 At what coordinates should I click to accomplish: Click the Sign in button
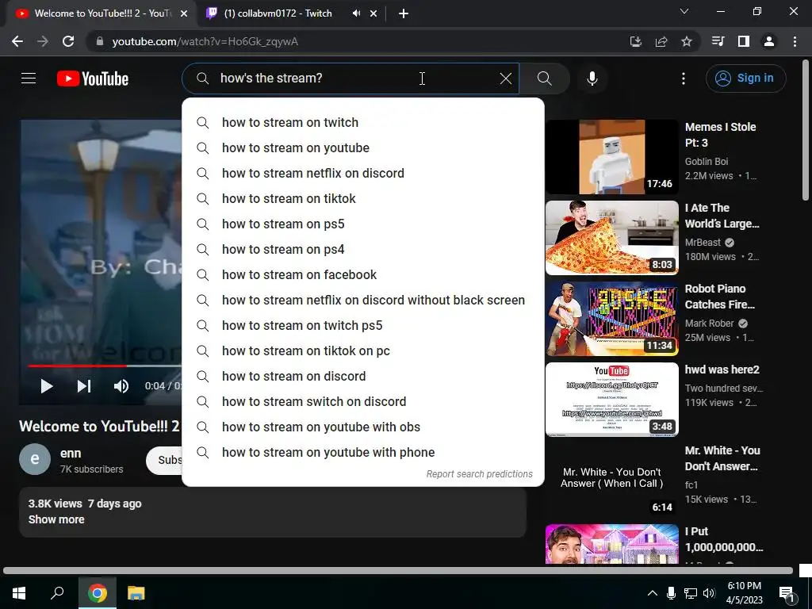coord(745,79)
